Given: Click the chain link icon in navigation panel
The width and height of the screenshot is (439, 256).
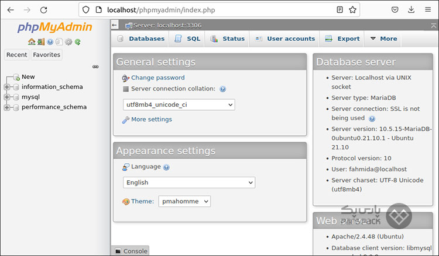Looking at the screenshot, I should tap(95, 66).
